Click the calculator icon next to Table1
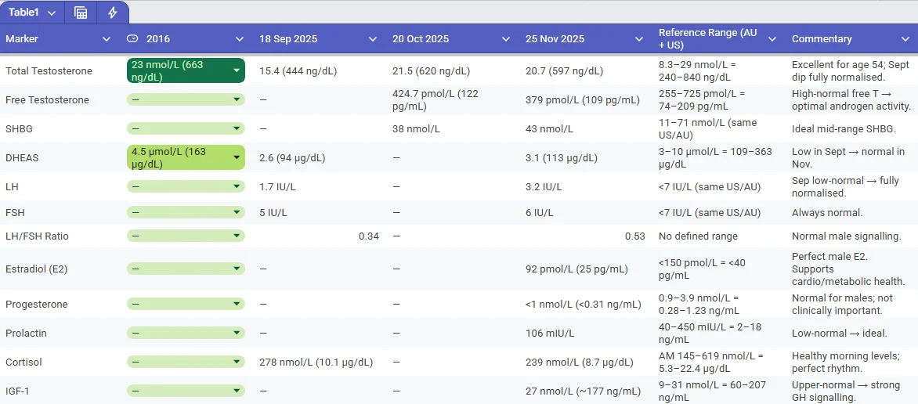 click(81, 13)
